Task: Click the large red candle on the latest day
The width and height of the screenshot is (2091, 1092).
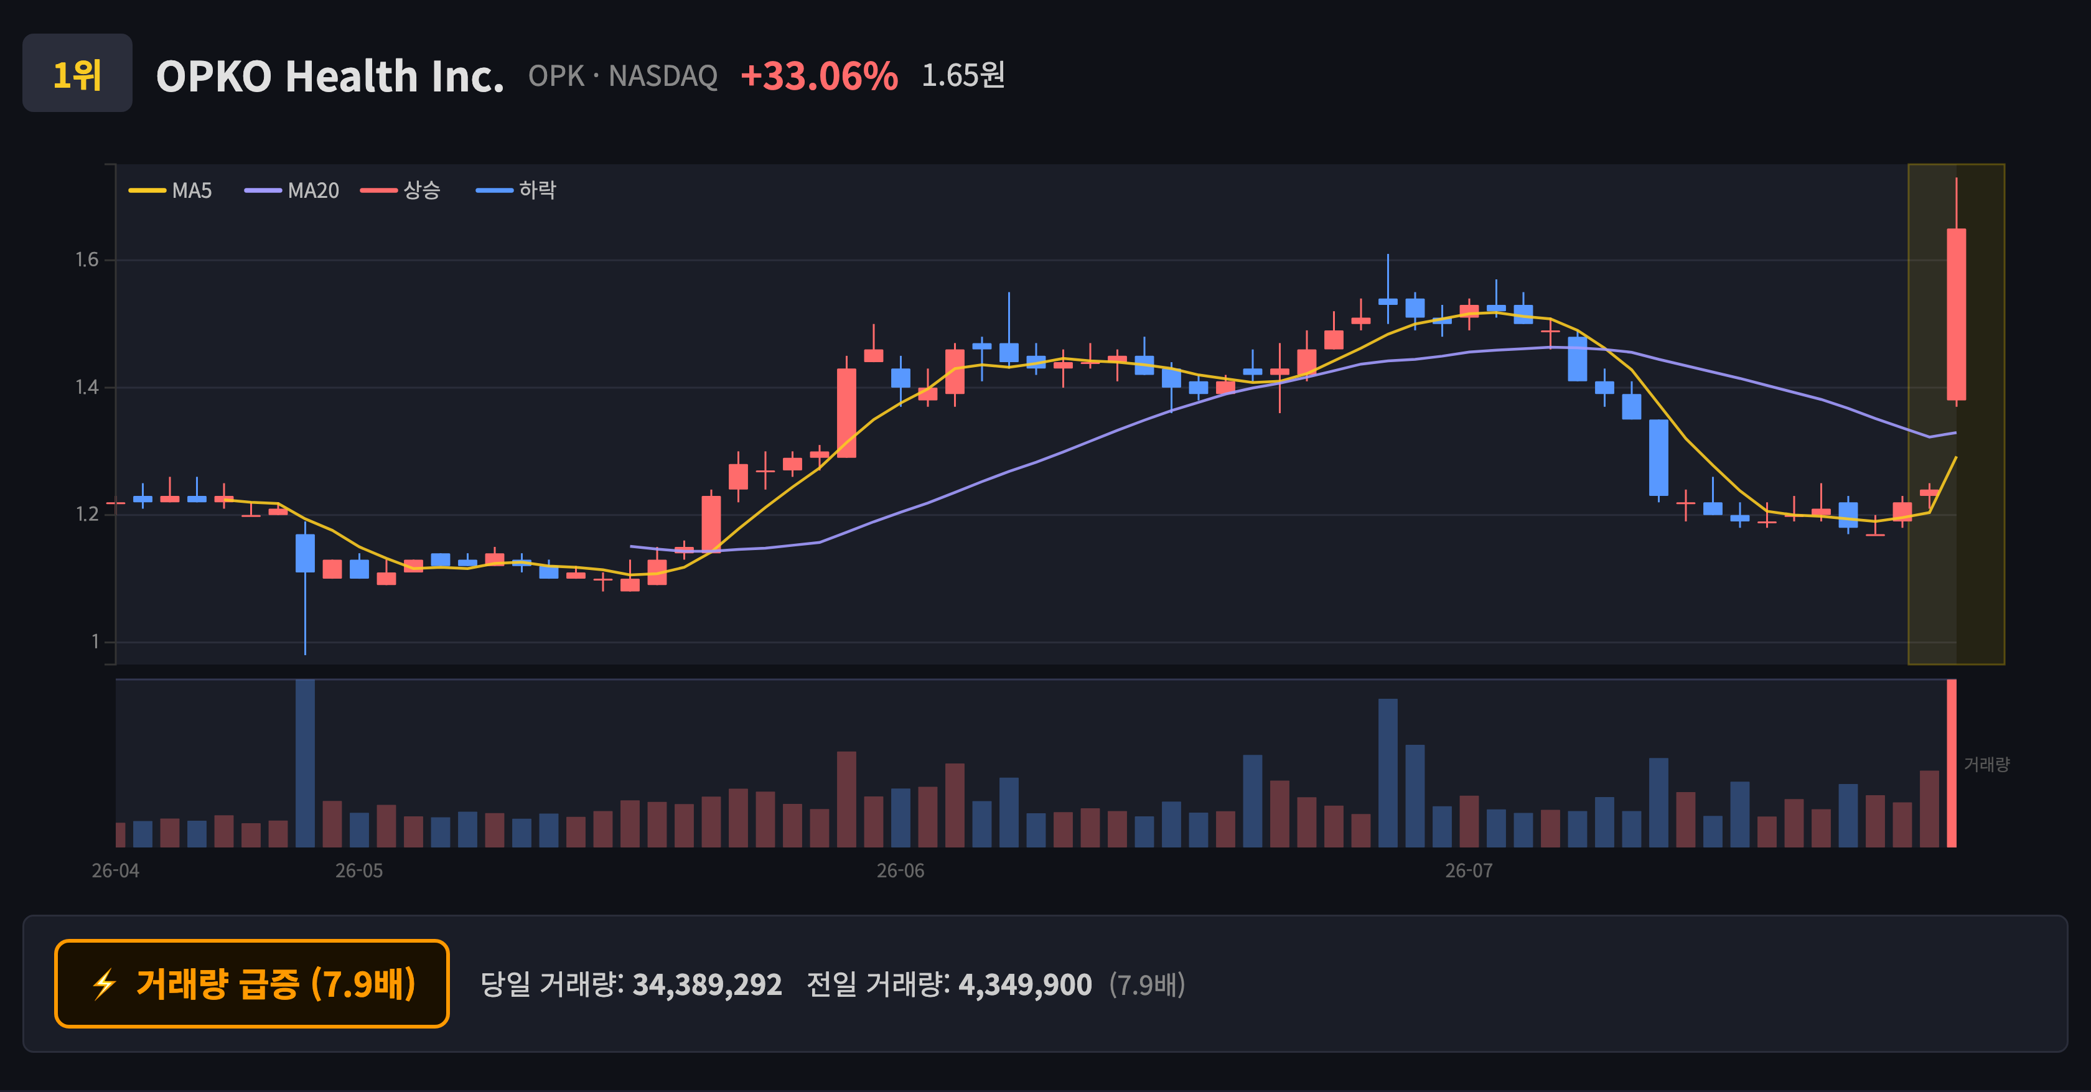Action: coord(1956,314)
